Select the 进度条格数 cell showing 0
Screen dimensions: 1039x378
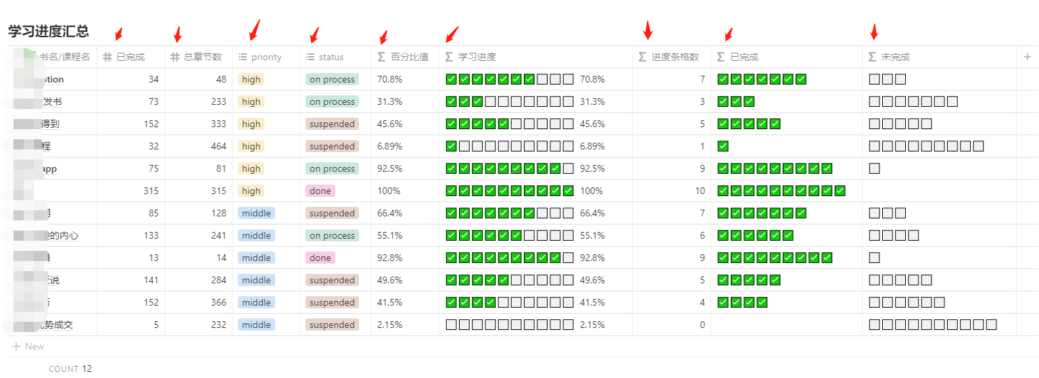(671, 325)
